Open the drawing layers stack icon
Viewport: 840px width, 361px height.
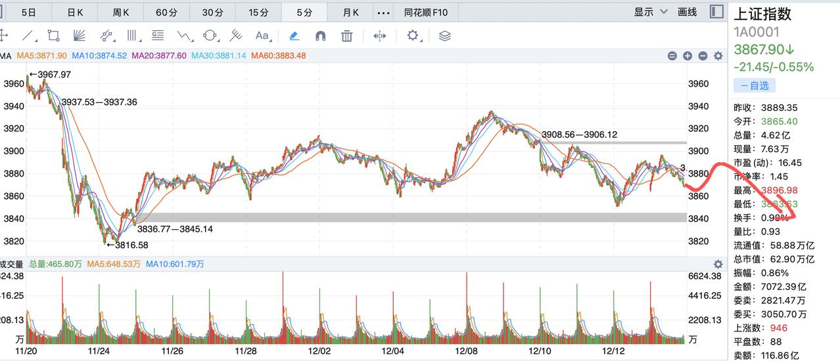pos(444,35)
